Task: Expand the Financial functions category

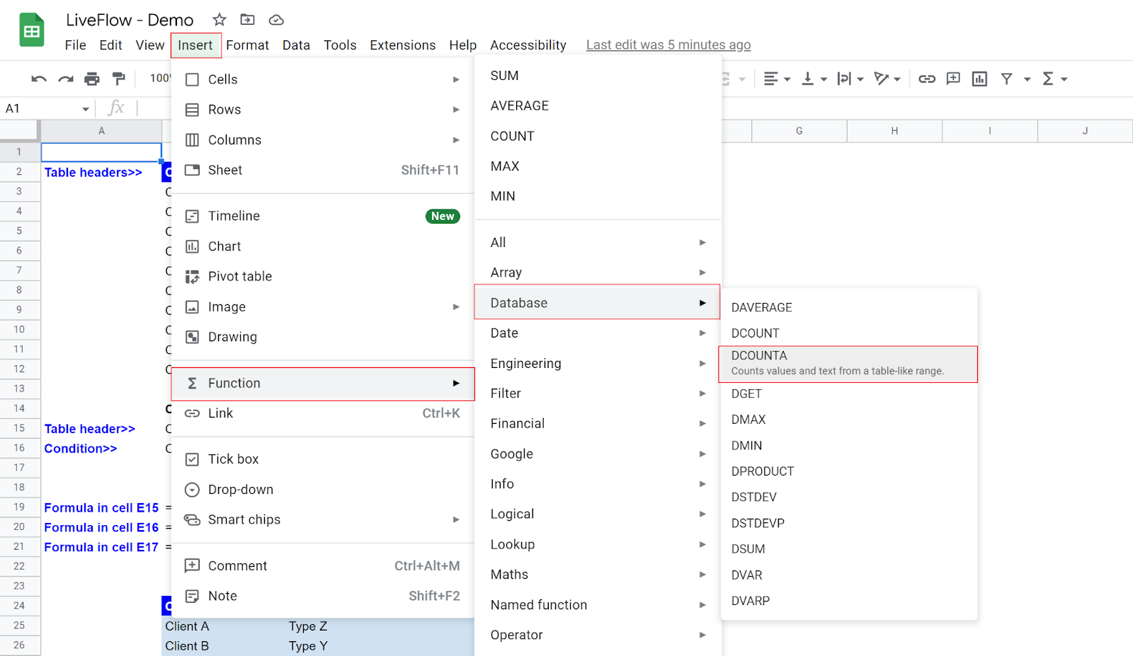Action: coord(598,423)
